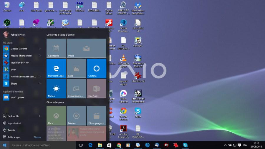Open the USB2.0 PC CAMERA shortcut
Screen dimensions: 265x149
tap(123, 8)
